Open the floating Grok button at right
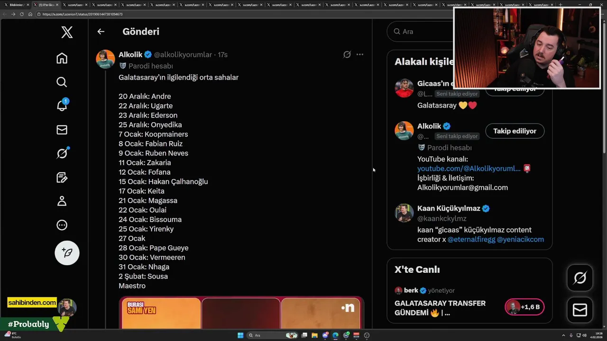Viewport: 607px width, 341px height. (x=579, y=278)
